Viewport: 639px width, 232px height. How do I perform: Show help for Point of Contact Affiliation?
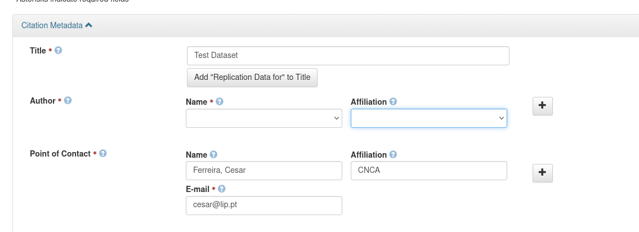[x=393, y=154]
